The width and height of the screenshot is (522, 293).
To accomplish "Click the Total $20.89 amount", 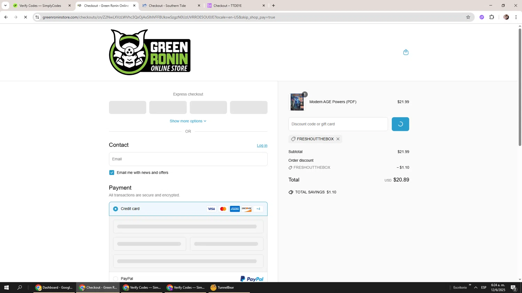I will [x=401, y=180].
